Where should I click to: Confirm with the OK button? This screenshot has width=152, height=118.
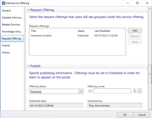tap(125, 115)
